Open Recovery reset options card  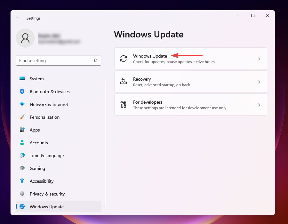tap(191, 82)
